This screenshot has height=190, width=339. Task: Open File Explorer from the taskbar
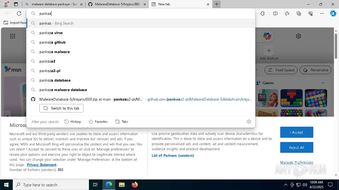pos(122,185)
